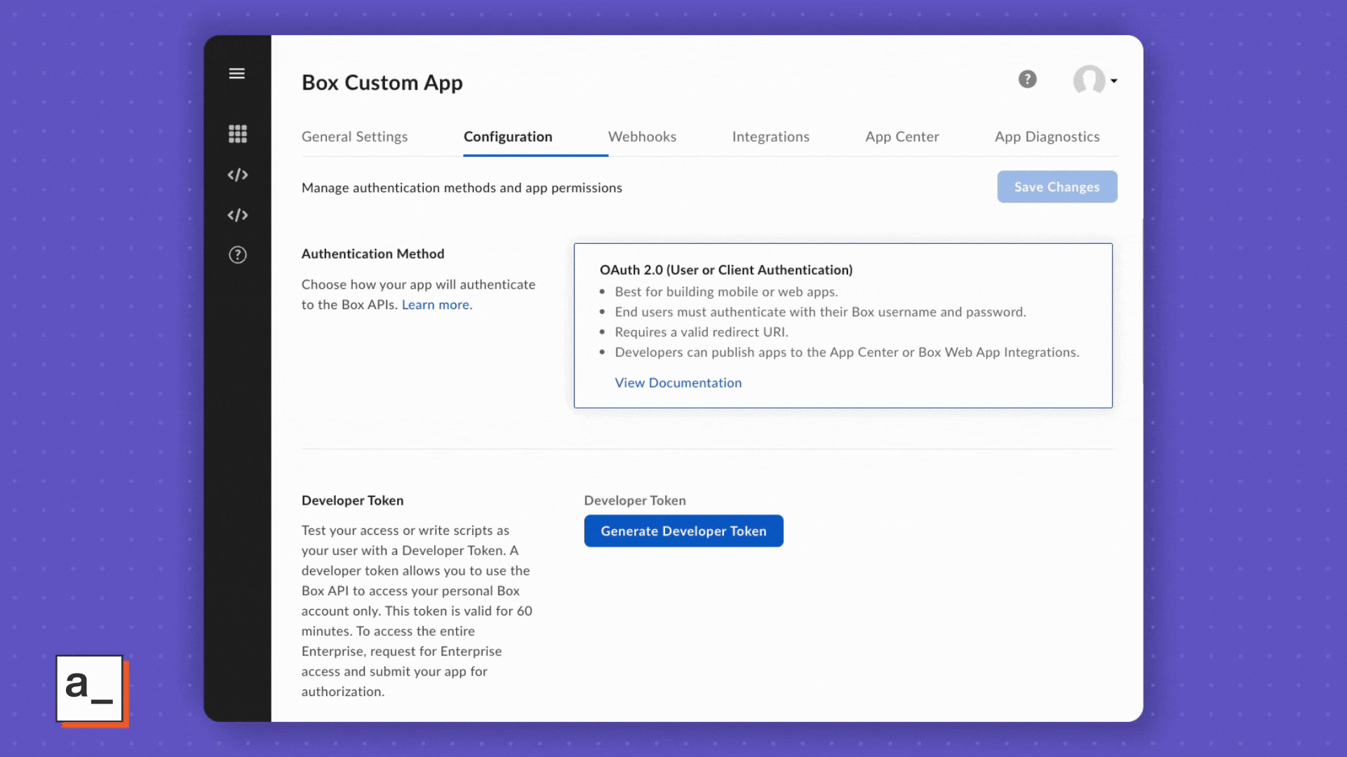The width and height of the screenshot is (1347, 757).
Task: Click the lower code brackets sidebar icon
Action: pos(238,215)
